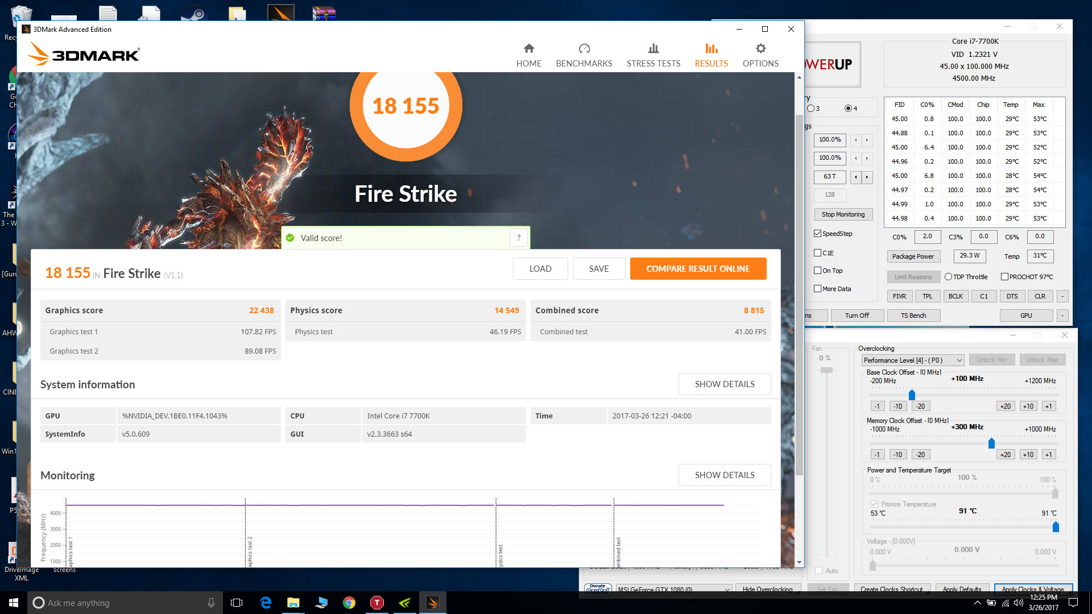Viewport: 1092px width, 614px height.
Task: Click the CLR button
Action: tap(1040, 296)
